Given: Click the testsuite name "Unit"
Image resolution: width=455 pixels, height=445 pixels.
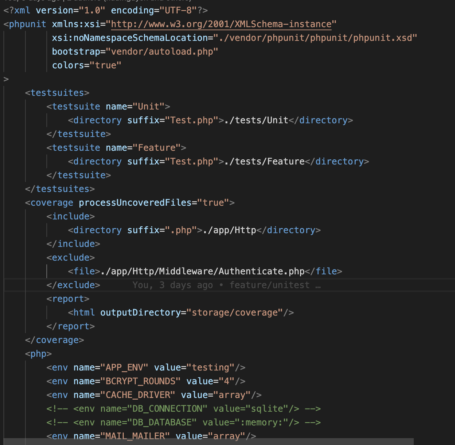Looking at the screenshot, I should pos(148,107).
